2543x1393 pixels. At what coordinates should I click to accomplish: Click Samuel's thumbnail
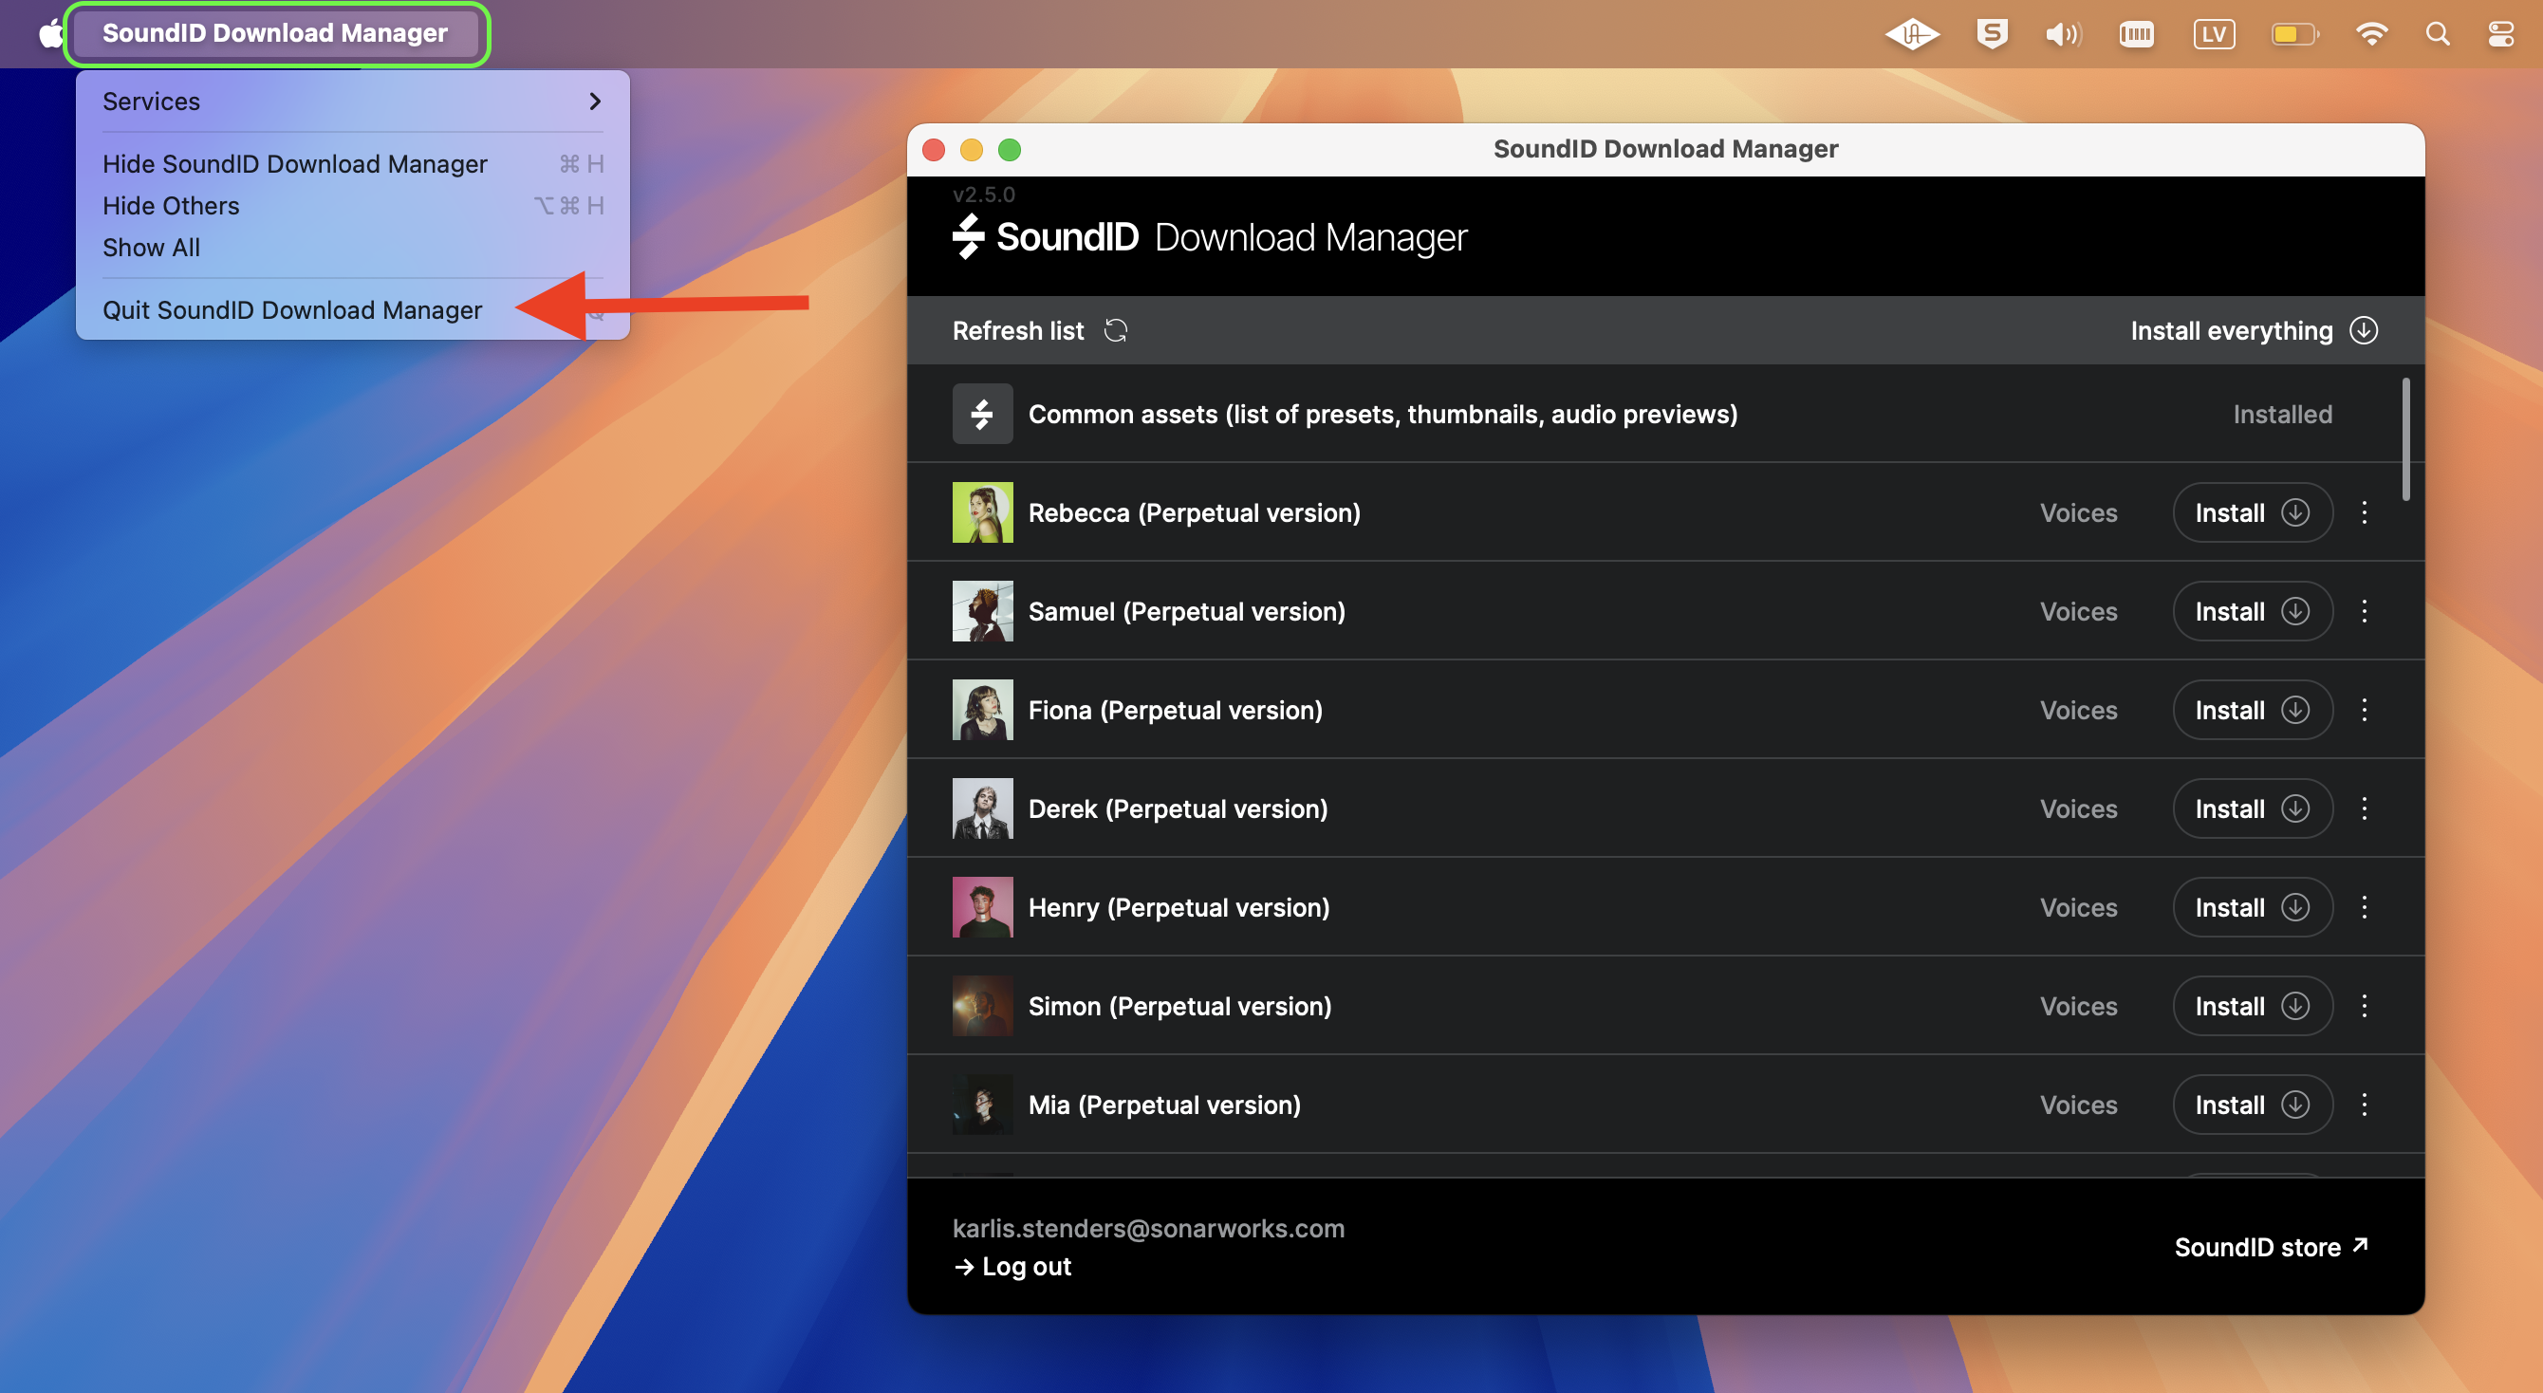982,611
